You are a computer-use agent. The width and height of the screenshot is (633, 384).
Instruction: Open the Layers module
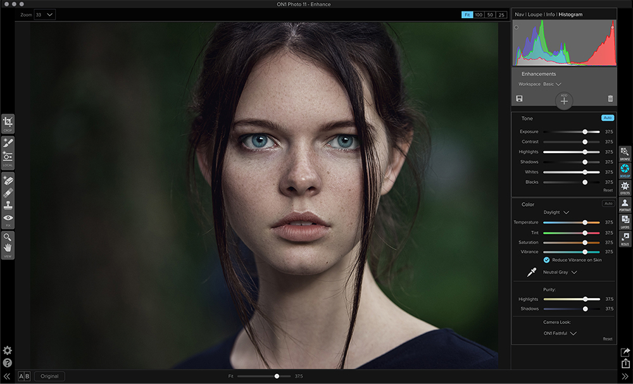625,221
